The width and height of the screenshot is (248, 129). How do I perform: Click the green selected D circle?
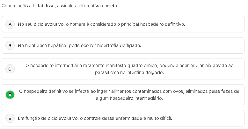coord(10,95)
